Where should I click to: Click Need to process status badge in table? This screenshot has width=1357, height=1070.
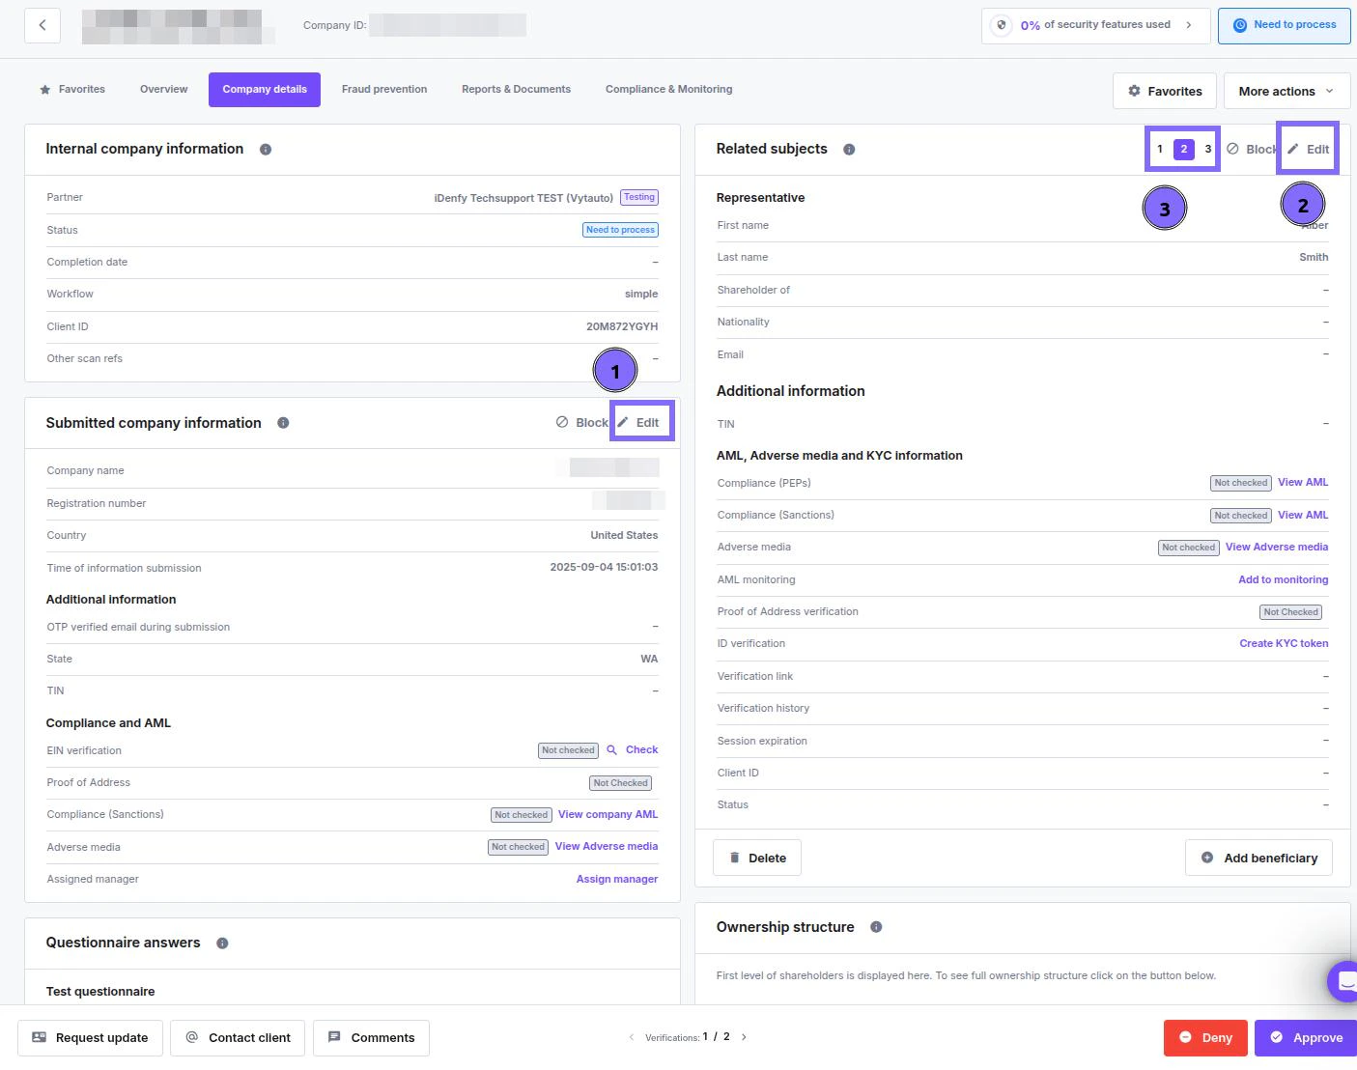click(x=621, y=230)
